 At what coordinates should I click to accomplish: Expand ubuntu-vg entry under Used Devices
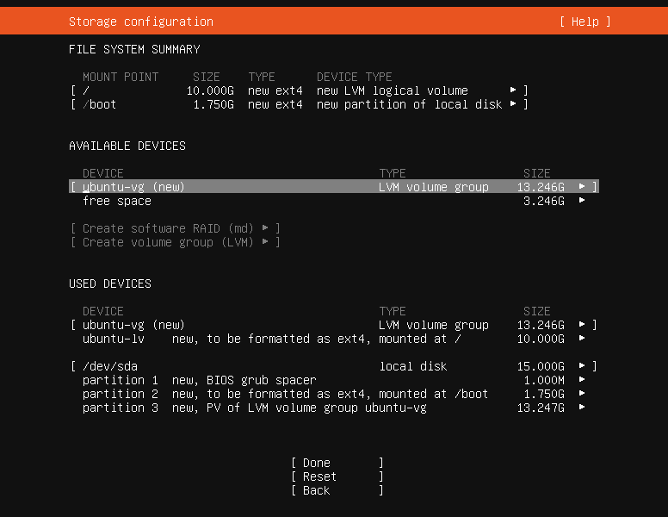[x=582, y=325]
